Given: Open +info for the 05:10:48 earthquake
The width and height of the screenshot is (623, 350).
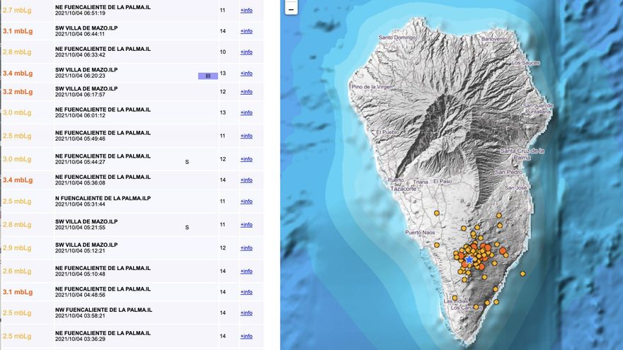Looking at the screenshot, I should 246,271.
